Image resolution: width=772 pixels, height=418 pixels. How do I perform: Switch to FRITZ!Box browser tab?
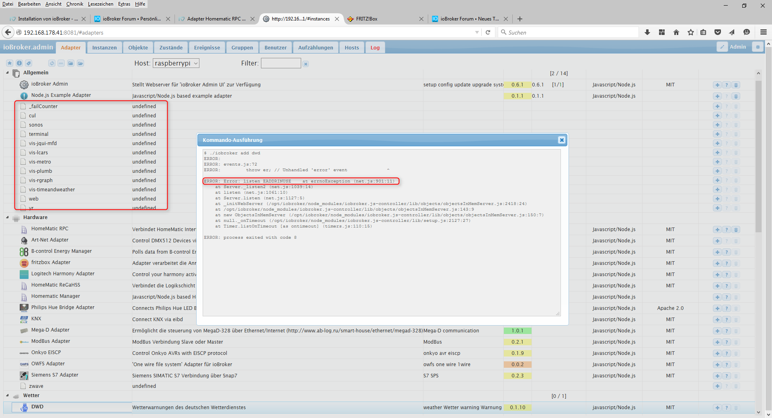(x=382, y=19)
